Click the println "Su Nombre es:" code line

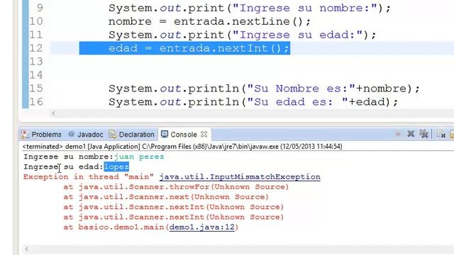point(264,88)
